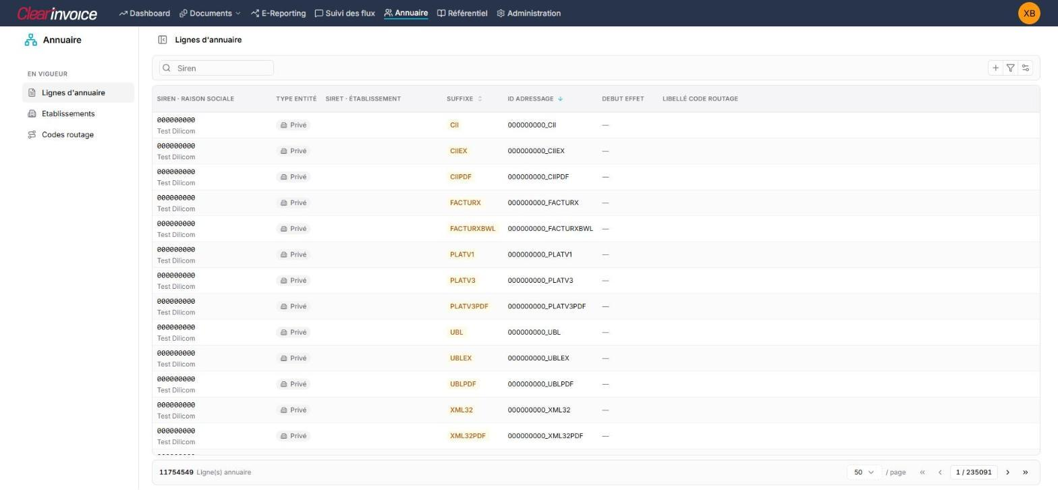Open the Administration menu
This screenshot has height=490, width=1058.
click(x=528, y=13)
